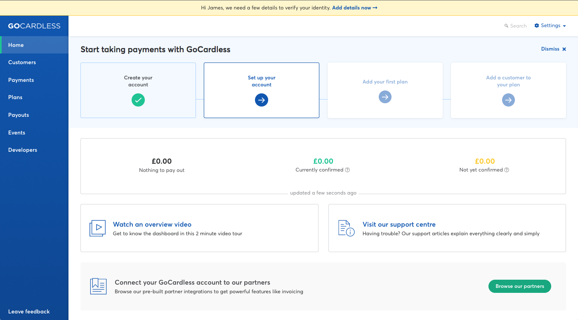Click Browse our partners button
The width and height of the screenshot is (578, 320).
(x=520, y=286)
